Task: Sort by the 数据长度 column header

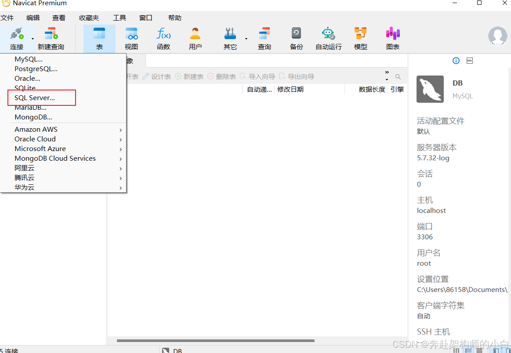Action: tap(366, 89)
